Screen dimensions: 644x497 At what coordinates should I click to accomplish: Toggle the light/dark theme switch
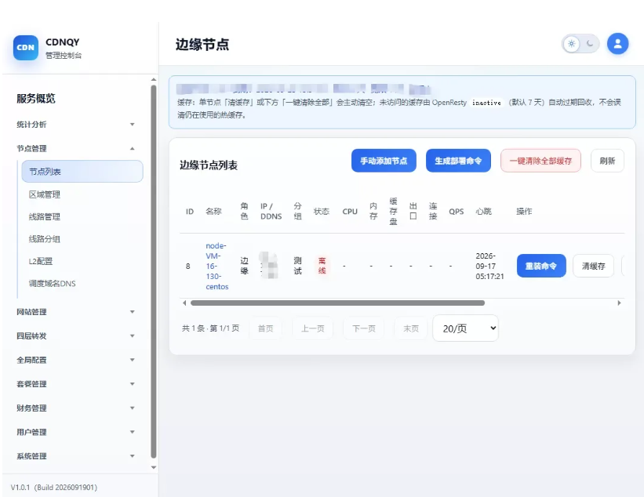click(580, 43)
